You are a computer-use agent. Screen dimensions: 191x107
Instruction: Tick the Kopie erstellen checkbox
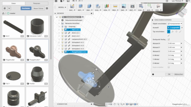coord(169,67)
